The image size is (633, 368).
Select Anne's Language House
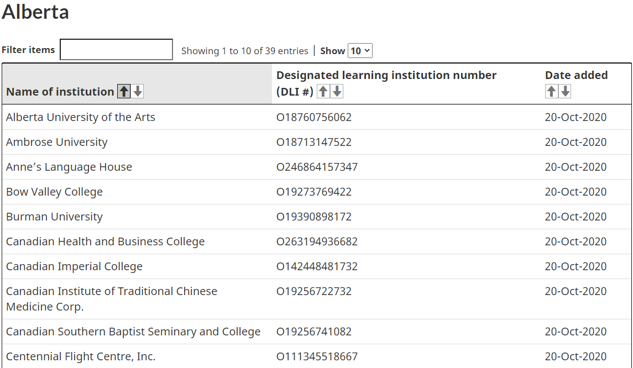coord(69,167)
